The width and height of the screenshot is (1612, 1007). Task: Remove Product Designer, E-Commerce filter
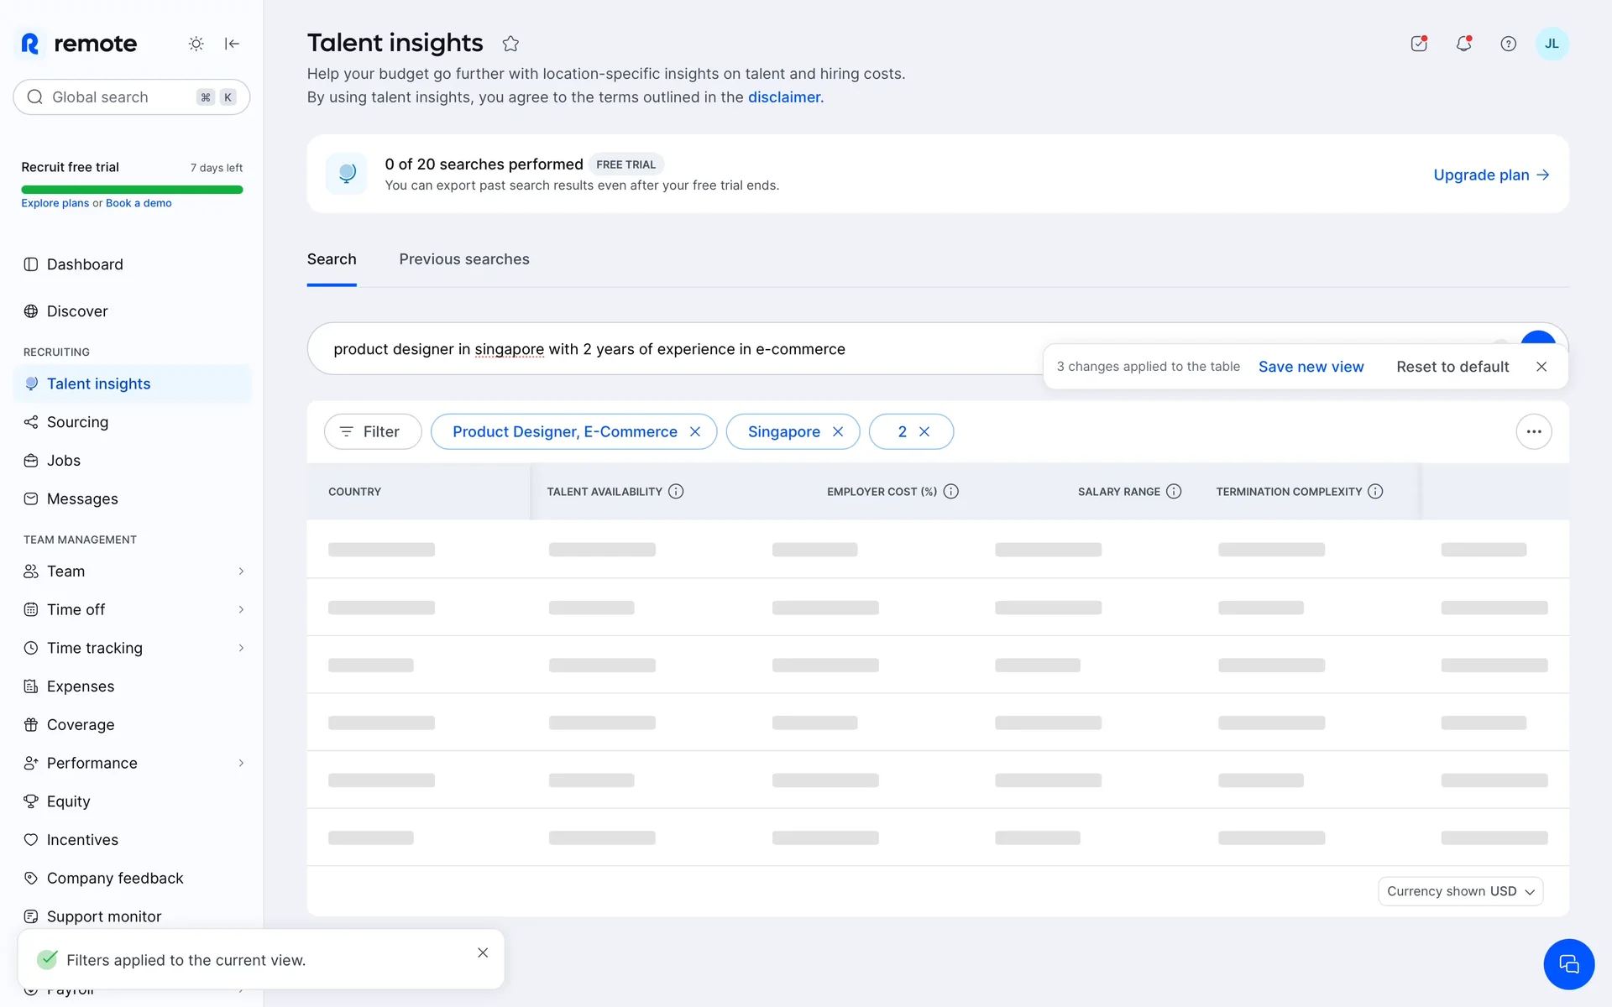tap(695, 431)
